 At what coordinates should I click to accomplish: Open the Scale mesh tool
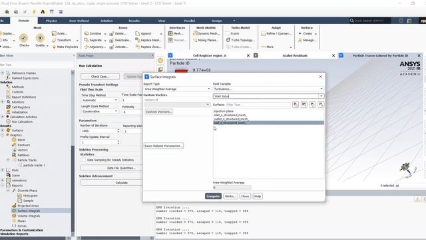(59, 33)
